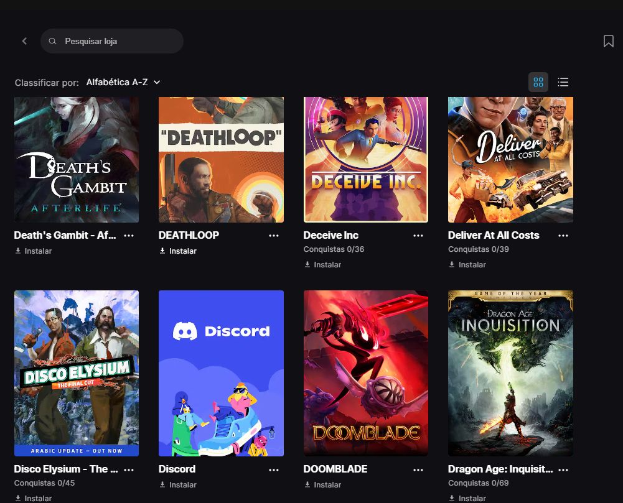This screenshot has height=503, width=623.
Task: Click the Deceive Inc title text
Action: click(331, 235)
